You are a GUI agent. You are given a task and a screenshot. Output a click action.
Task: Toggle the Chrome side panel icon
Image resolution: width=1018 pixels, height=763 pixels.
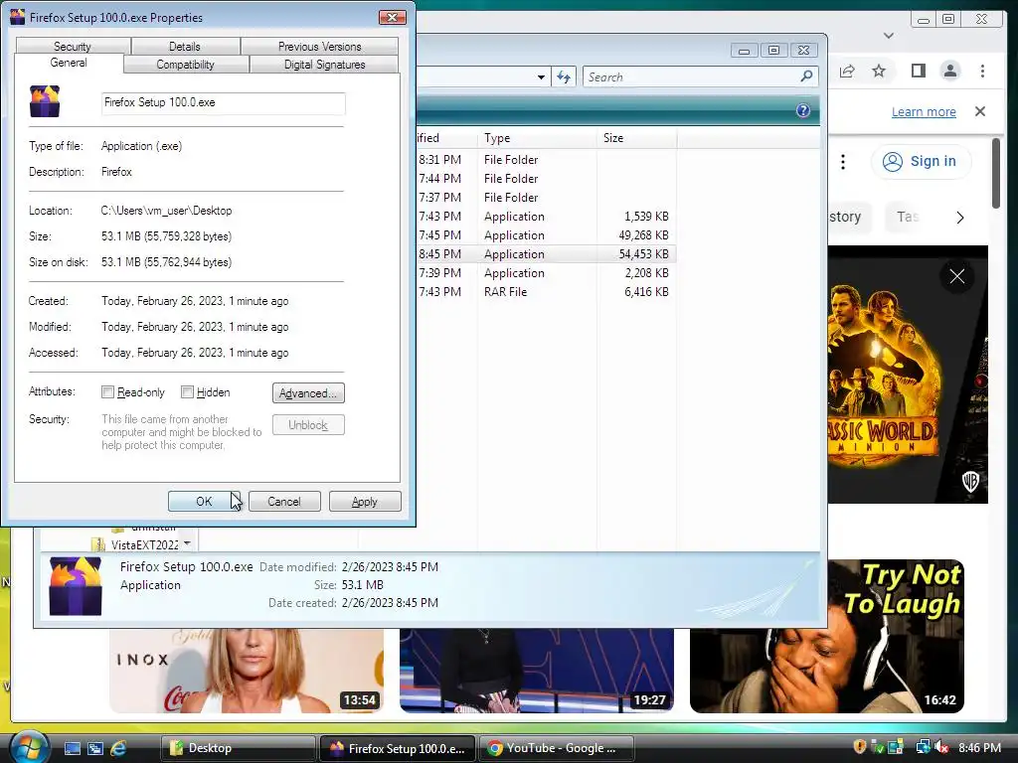pos(918,71)
